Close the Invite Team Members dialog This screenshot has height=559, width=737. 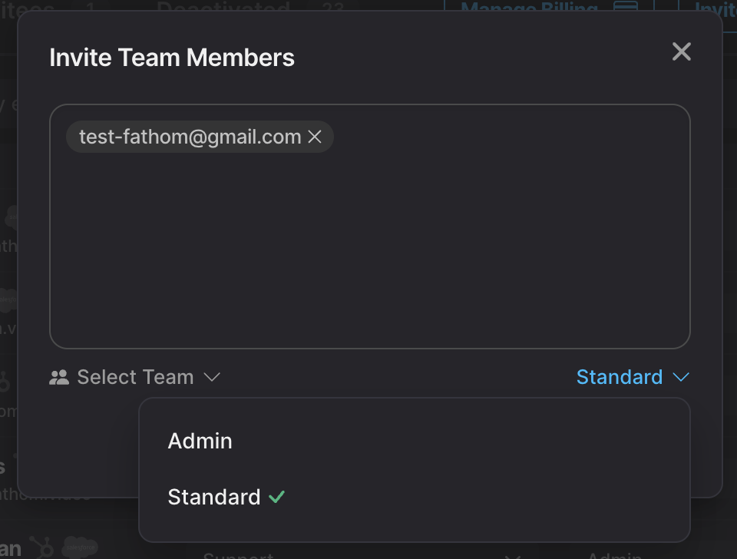pyautogui.click(x=681, y=52)
